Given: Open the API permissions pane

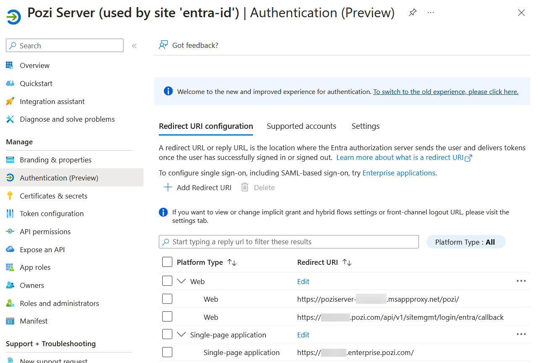Looking at the screenshot, I should 45,231.
